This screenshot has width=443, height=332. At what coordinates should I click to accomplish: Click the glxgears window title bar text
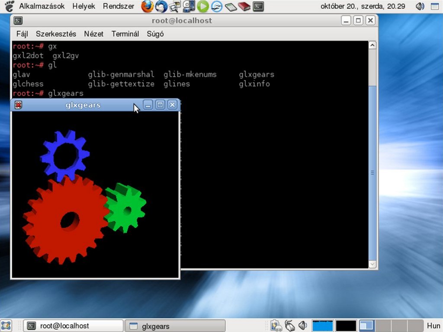[x=83, y=105]
